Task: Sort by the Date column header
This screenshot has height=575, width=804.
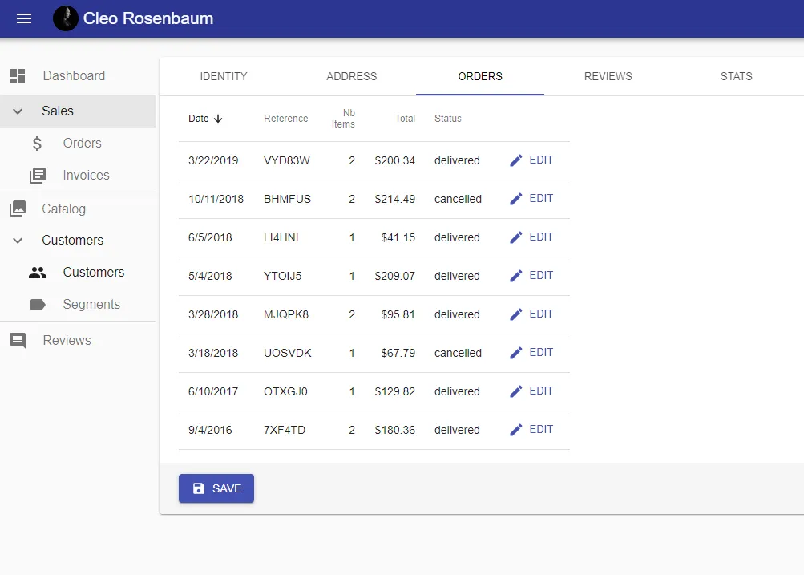Action: click(x=199, y=119)
